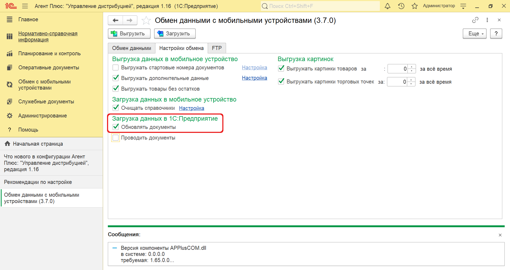510x270 pixels.
Task: Open Настройка link for стартовые номера документов
Action: (254, 67)
